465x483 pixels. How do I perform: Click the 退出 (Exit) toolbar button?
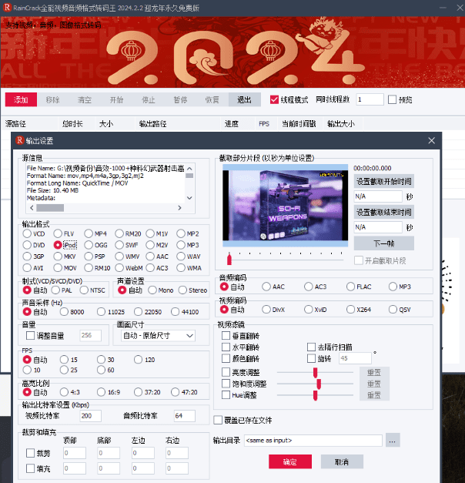point(244,100)
